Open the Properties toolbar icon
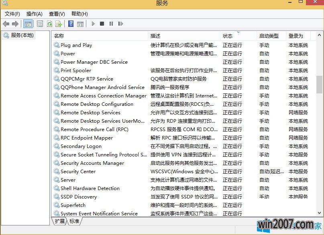Viewport: 324px width, 235px height. [x=40, y=24]
